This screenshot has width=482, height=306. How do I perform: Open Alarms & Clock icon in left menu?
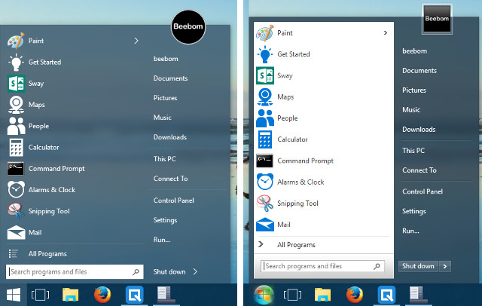(16, 190)
